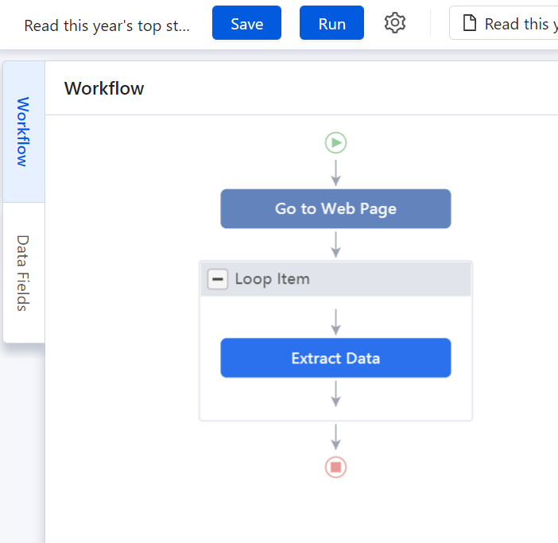Viewport: 558px width, 543px height.
Task: Click the Loop Item header label
Action: point(272,279)
